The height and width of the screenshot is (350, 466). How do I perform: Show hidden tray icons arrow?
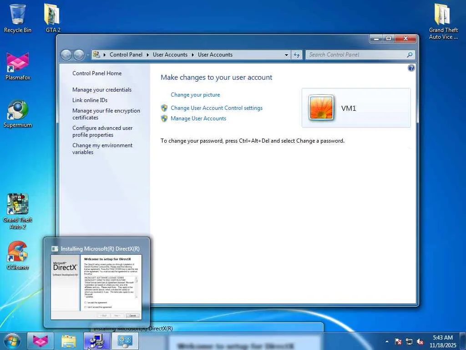pyautogui.click(x=387, y=341)
